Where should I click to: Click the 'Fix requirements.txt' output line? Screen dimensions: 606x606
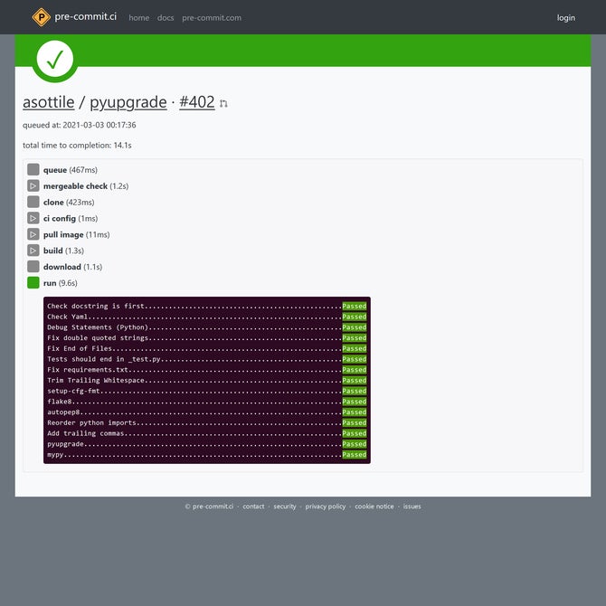207,370
